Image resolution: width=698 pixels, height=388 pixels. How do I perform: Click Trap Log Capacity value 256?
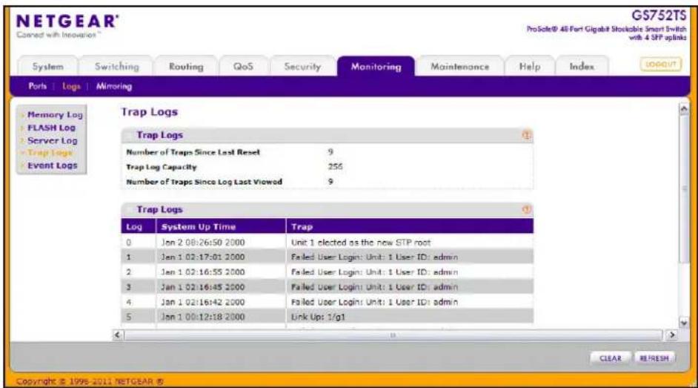click(335, 167)
